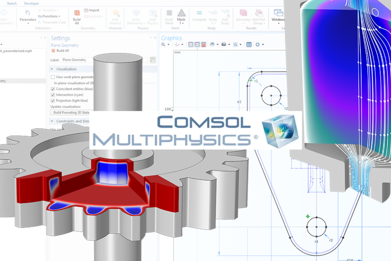Collapse the Constraints and Dimensions section

[52, 121]
